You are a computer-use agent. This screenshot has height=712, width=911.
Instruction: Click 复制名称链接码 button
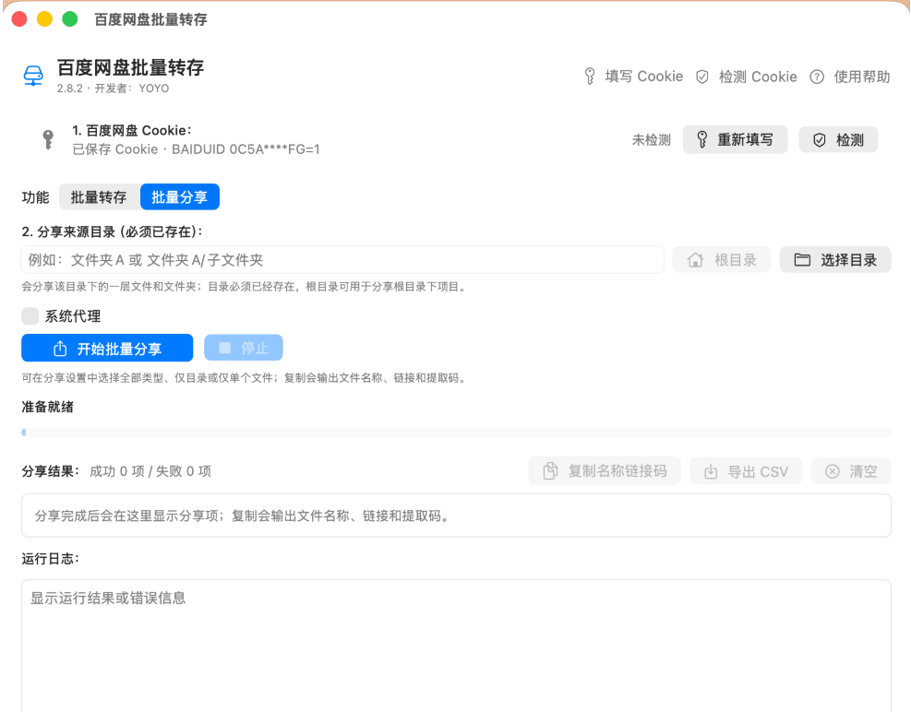(605, 471)
